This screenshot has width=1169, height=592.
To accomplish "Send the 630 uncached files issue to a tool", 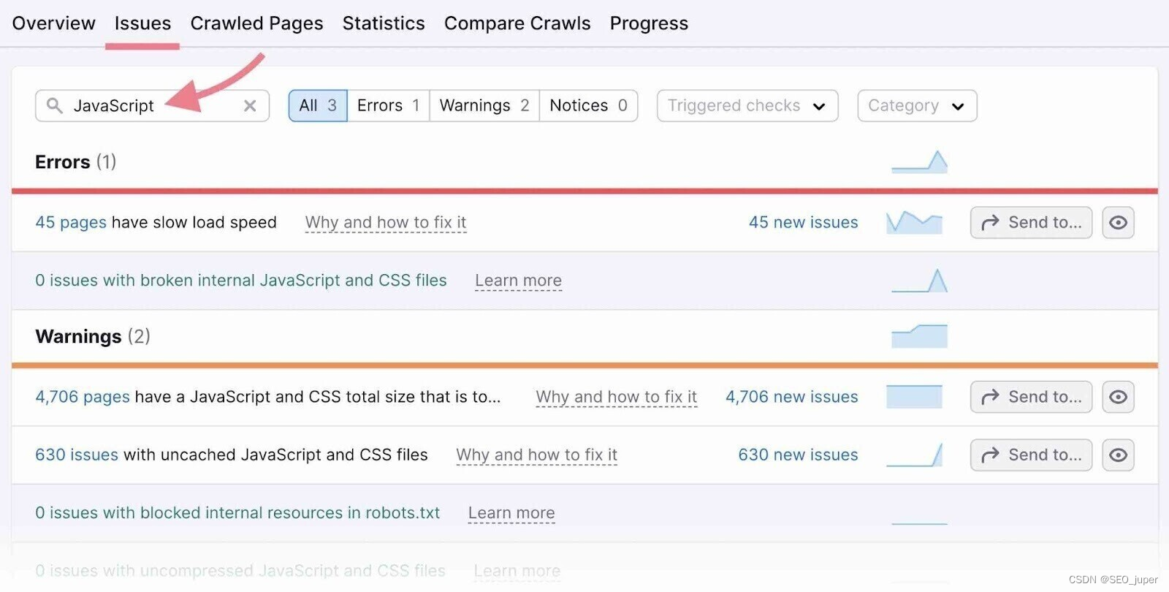I will (x=1031, y=455).
